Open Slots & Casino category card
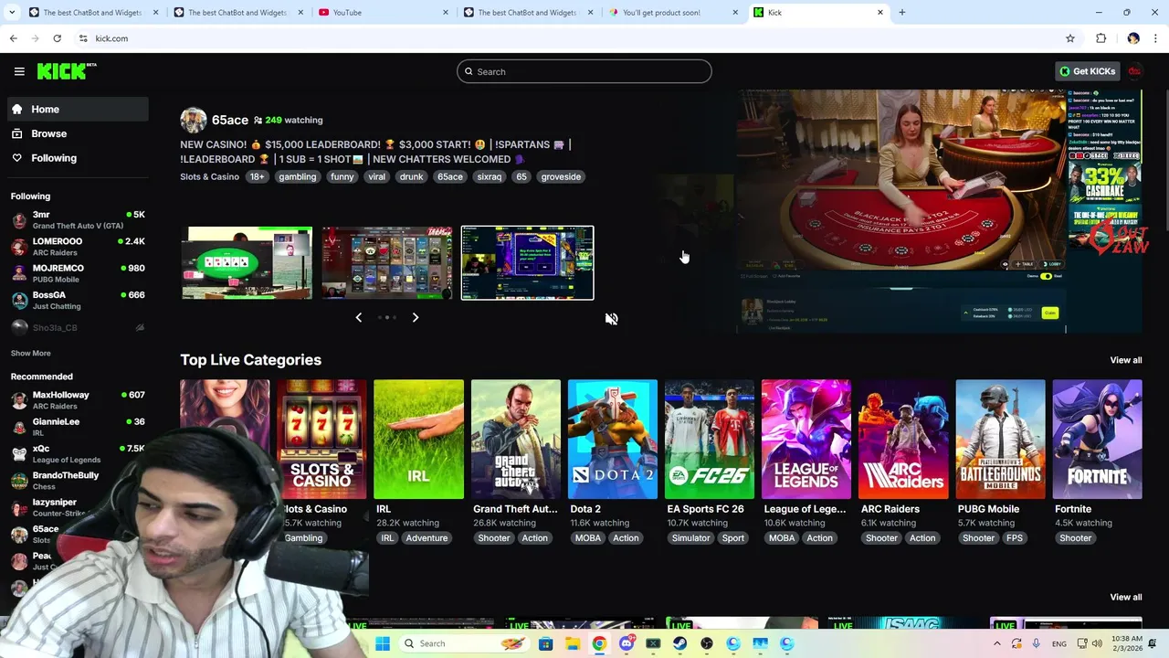This screenshot has height=658, width=1169. 321,440
